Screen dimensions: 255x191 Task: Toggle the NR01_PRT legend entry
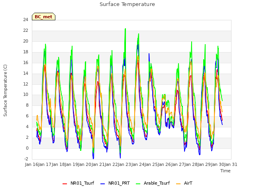point(115,183)
